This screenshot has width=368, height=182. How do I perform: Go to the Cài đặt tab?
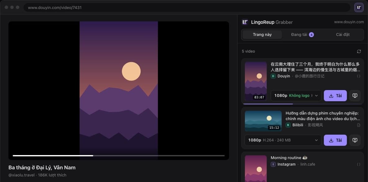pos(343,35)
